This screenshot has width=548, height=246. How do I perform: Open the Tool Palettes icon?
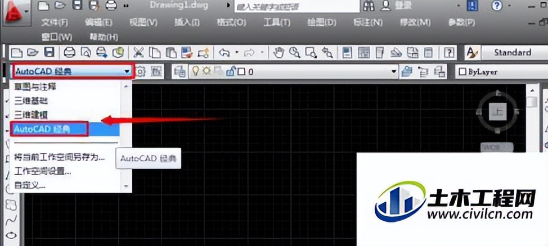tap(380, 53)
